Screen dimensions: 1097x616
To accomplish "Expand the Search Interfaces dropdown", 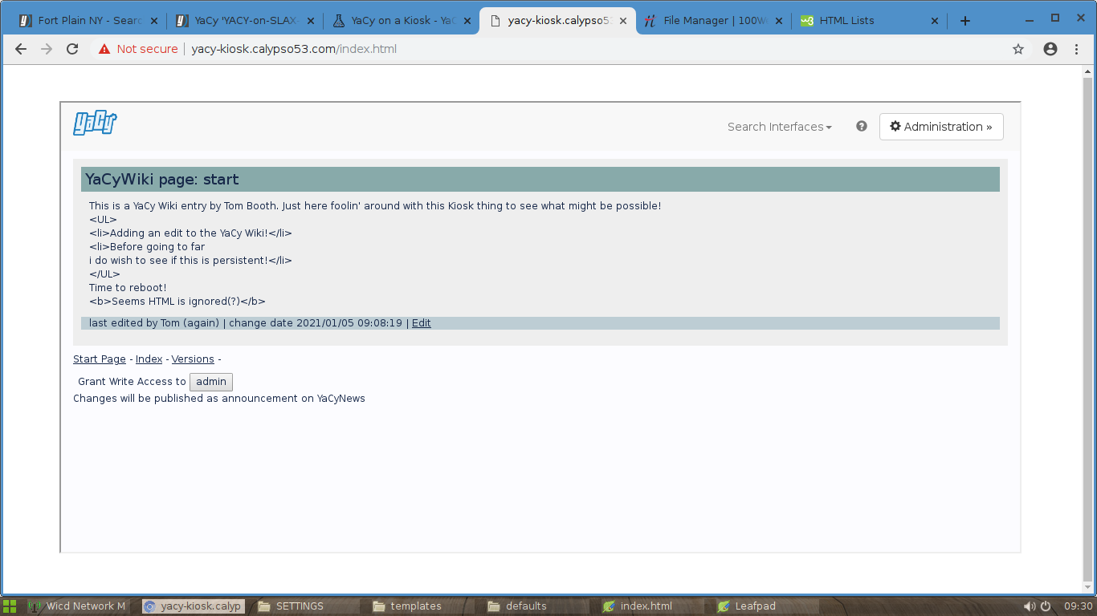I will point(780,127).
